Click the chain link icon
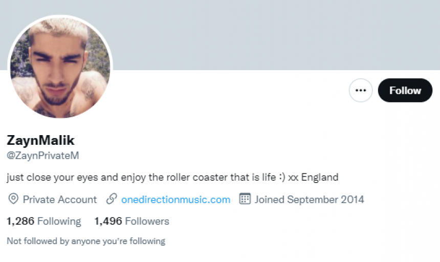This screenshot has height=262, width=440. (112, 199)
